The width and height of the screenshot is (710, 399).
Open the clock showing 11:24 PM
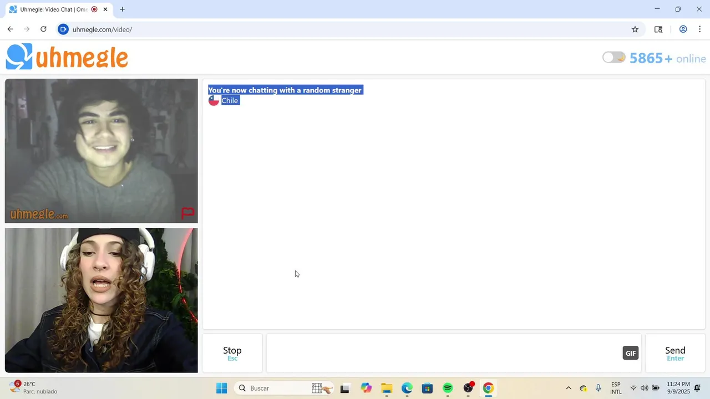point(678,388)
